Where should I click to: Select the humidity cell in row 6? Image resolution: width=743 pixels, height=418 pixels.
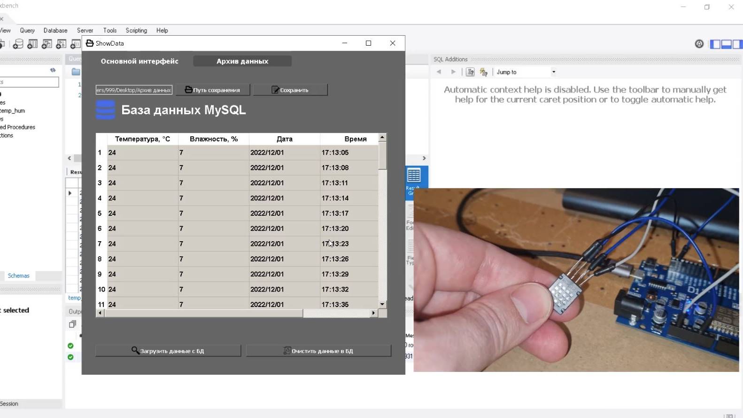coord(214,229)
